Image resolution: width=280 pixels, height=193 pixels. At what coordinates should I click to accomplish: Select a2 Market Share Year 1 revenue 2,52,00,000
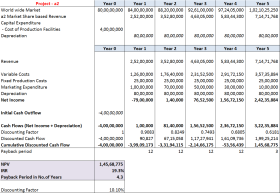141,16
